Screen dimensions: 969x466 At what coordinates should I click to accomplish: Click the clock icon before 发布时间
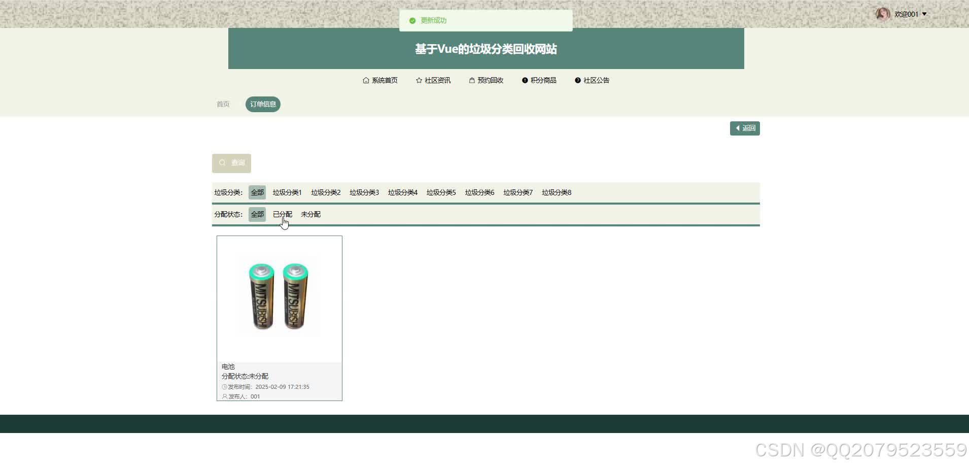pos(223,387)
